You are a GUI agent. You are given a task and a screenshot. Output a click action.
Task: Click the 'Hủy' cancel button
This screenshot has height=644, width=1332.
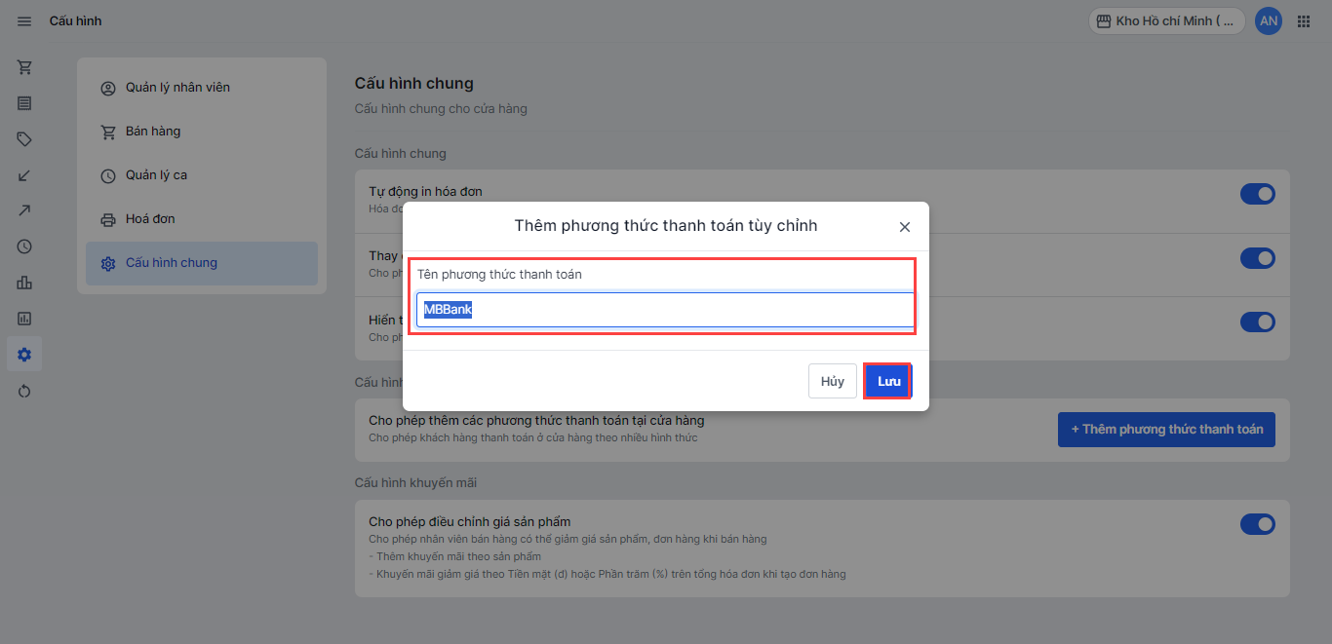(x=832, y=381)
